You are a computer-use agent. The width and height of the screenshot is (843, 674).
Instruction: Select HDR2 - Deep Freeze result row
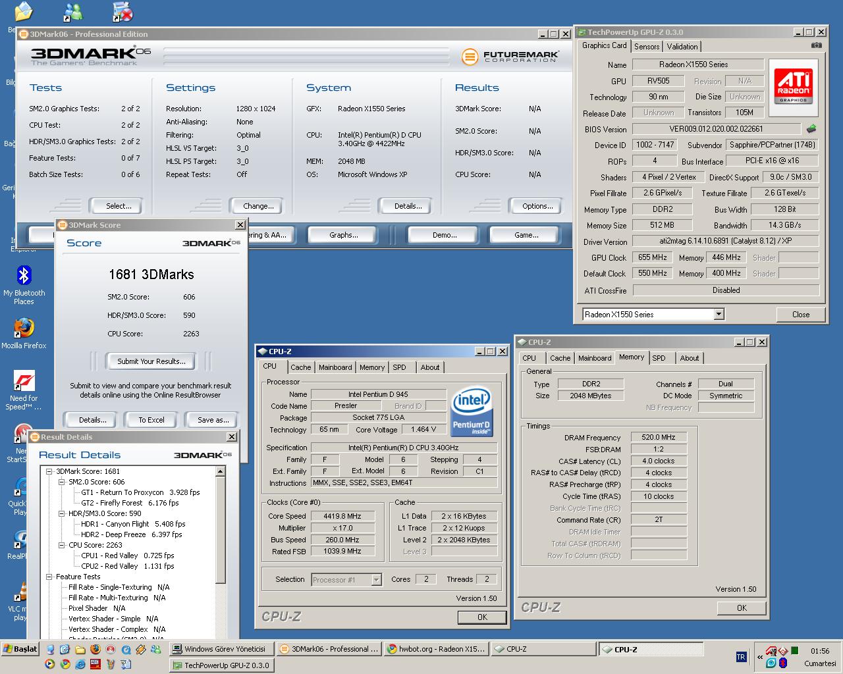[131, 534]
